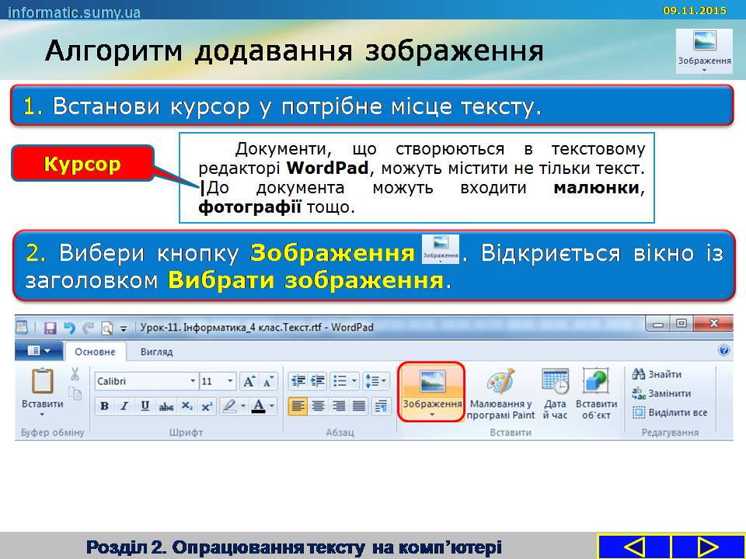The image size is (746, 559).
Task: Switch to the Вигляд tab
Action: point(156,352)
